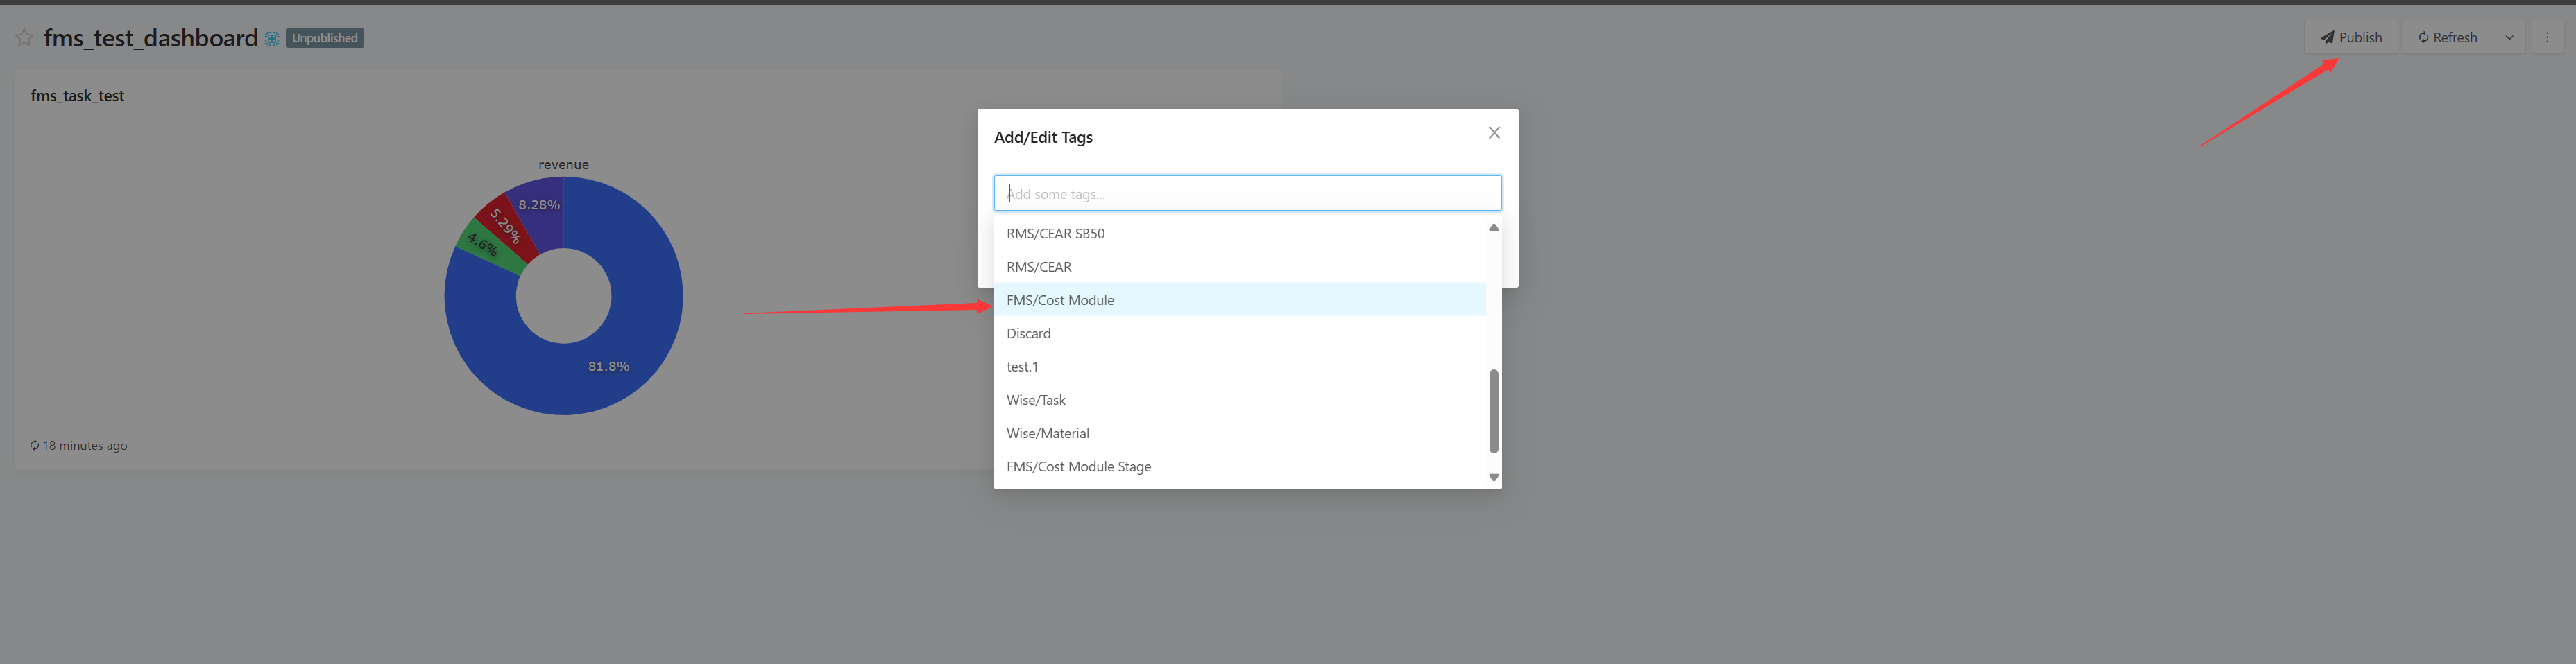Expand the Refresh interval dropdown chevron

pyautogui.click(x=2509, y=37)
